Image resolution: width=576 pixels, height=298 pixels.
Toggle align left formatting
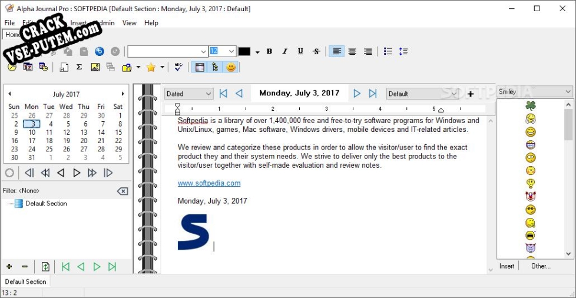[336, 51]
